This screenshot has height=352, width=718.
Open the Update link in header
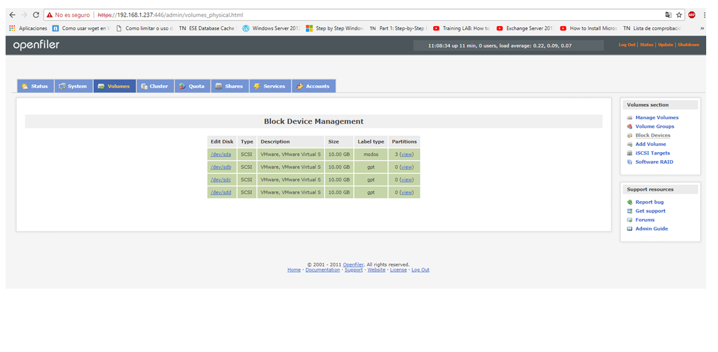coord(665,45)
